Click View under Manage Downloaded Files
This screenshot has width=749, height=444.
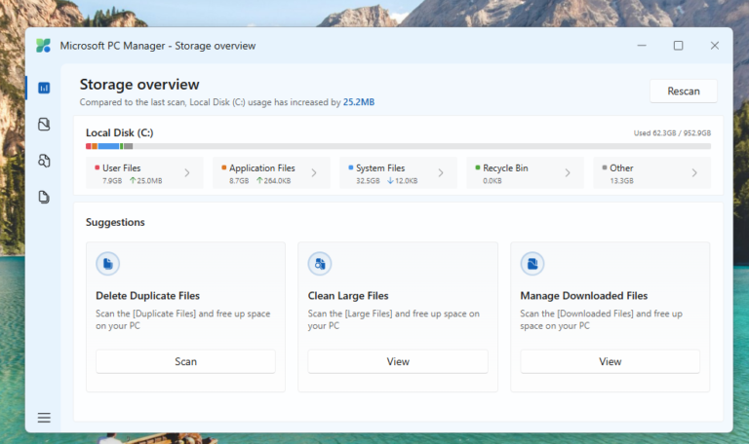610,361
